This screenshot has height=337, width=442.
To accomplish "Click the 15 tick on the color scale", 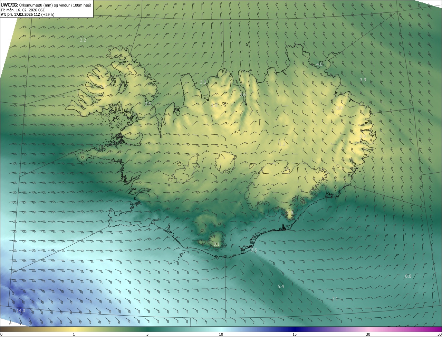I will (295, 334).
